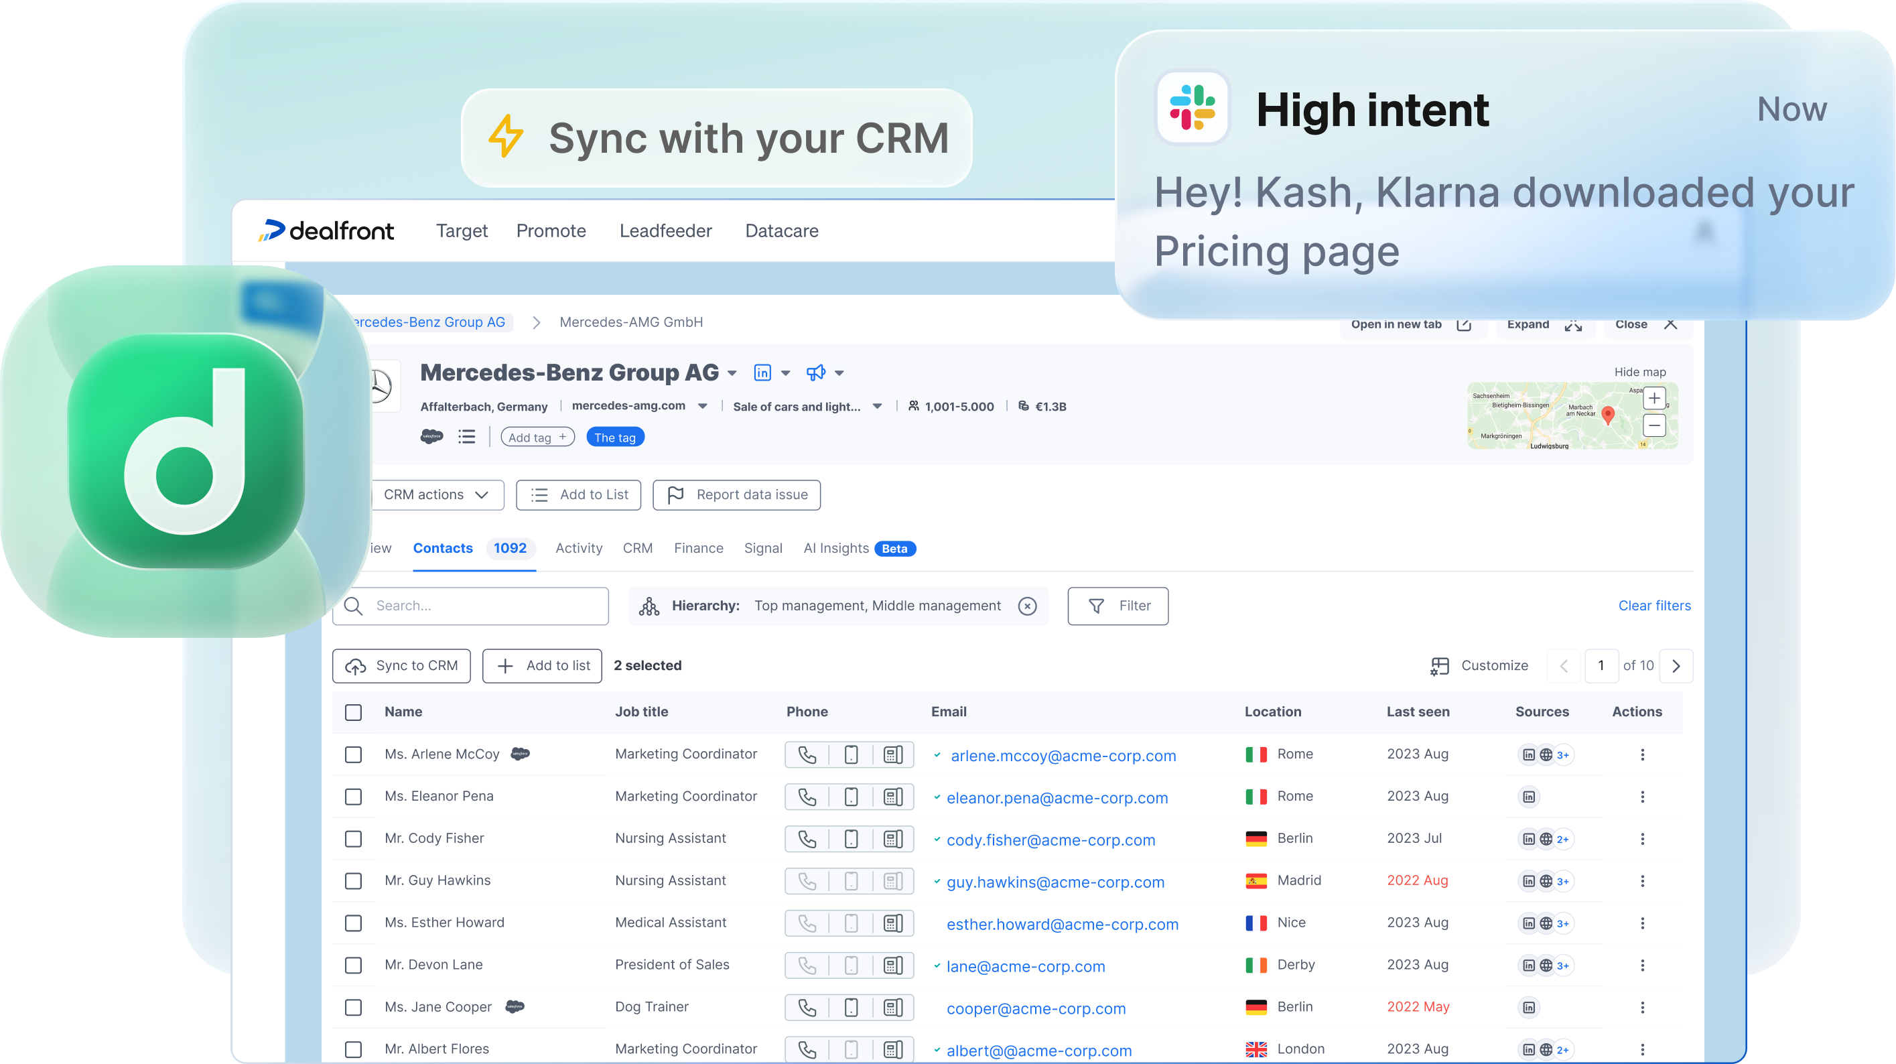The width and height of the screenshot is (1896, 1064).
Task: Switch to the Finance tab
Action: tap(697, 549)
